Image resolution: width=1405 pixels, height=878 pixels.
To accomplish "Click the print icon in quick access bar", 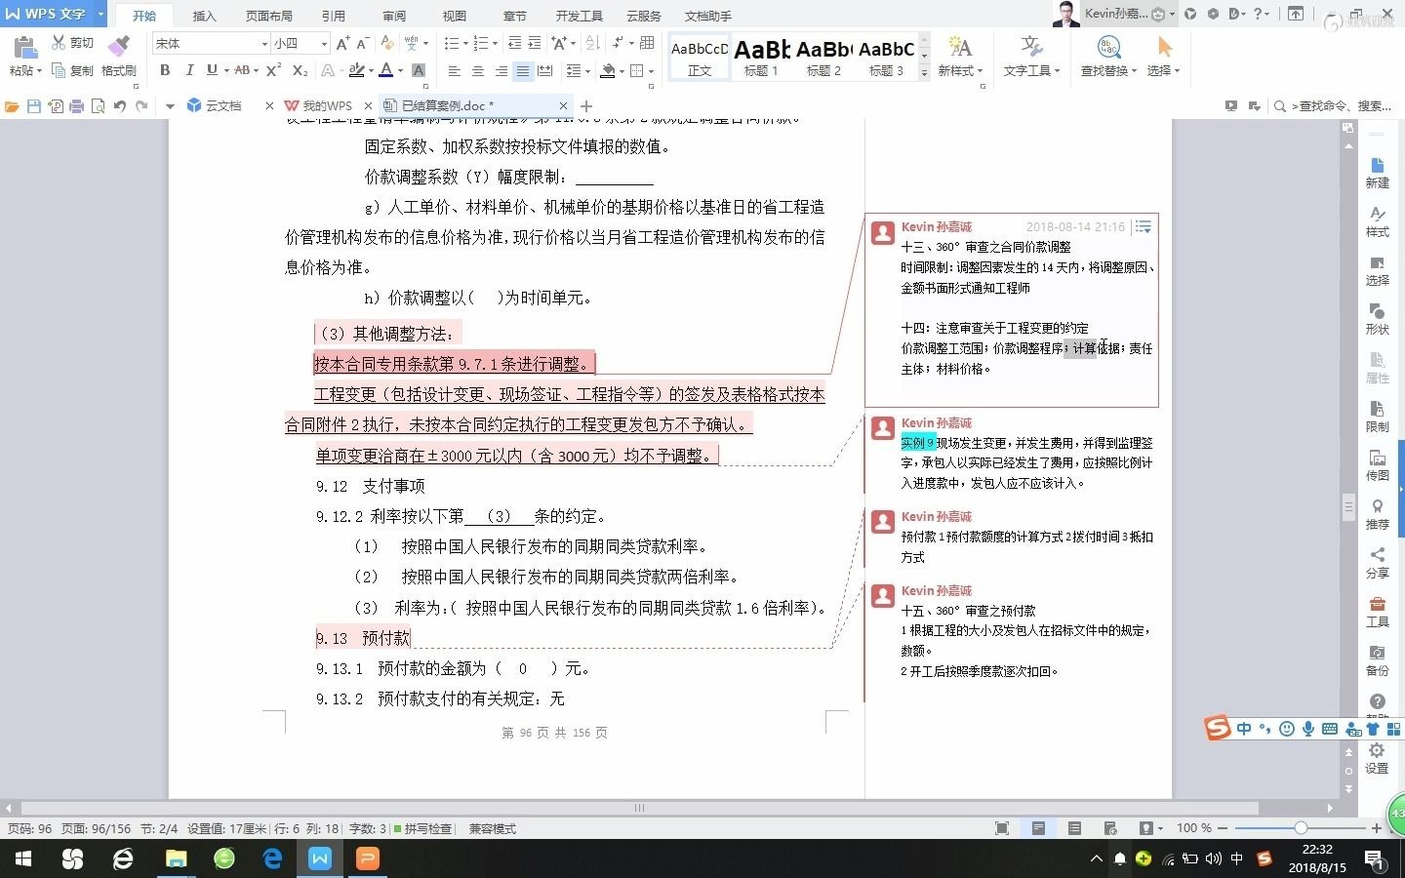I will [76, 105].
